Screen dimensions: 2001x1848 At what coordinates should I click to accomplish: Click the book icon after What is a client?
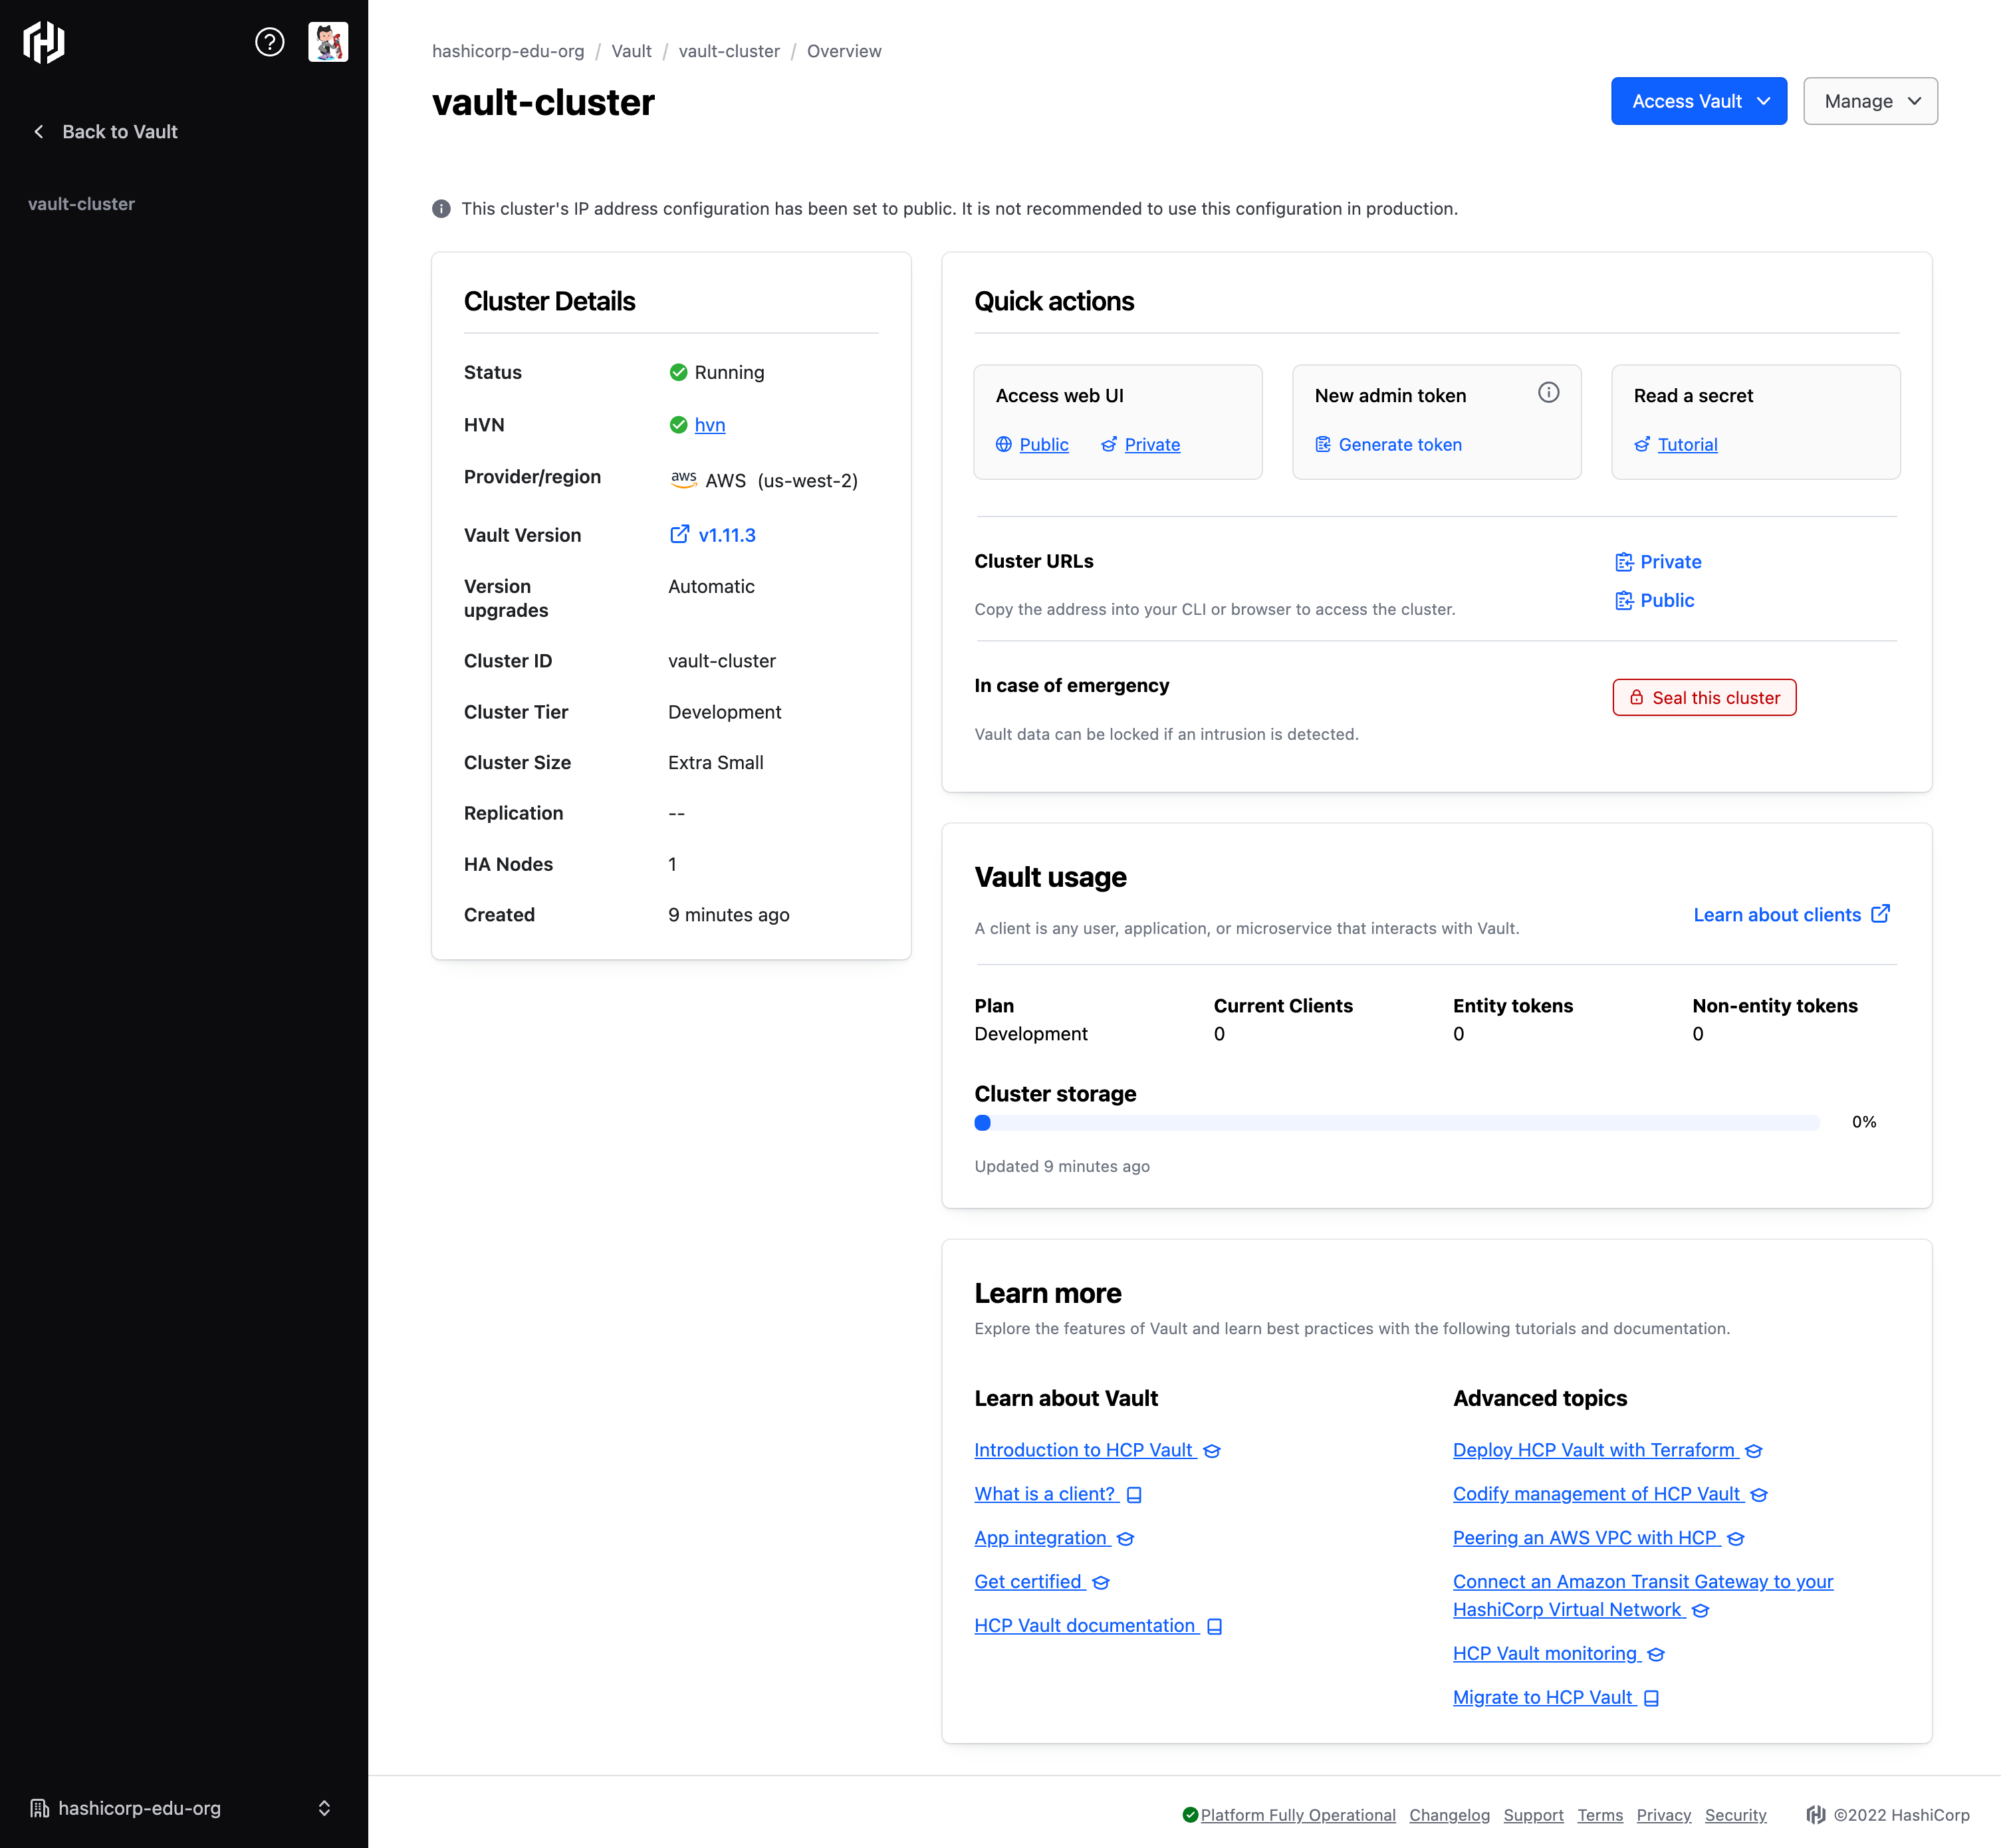pyautogui.click(x=1134, y=1495)
